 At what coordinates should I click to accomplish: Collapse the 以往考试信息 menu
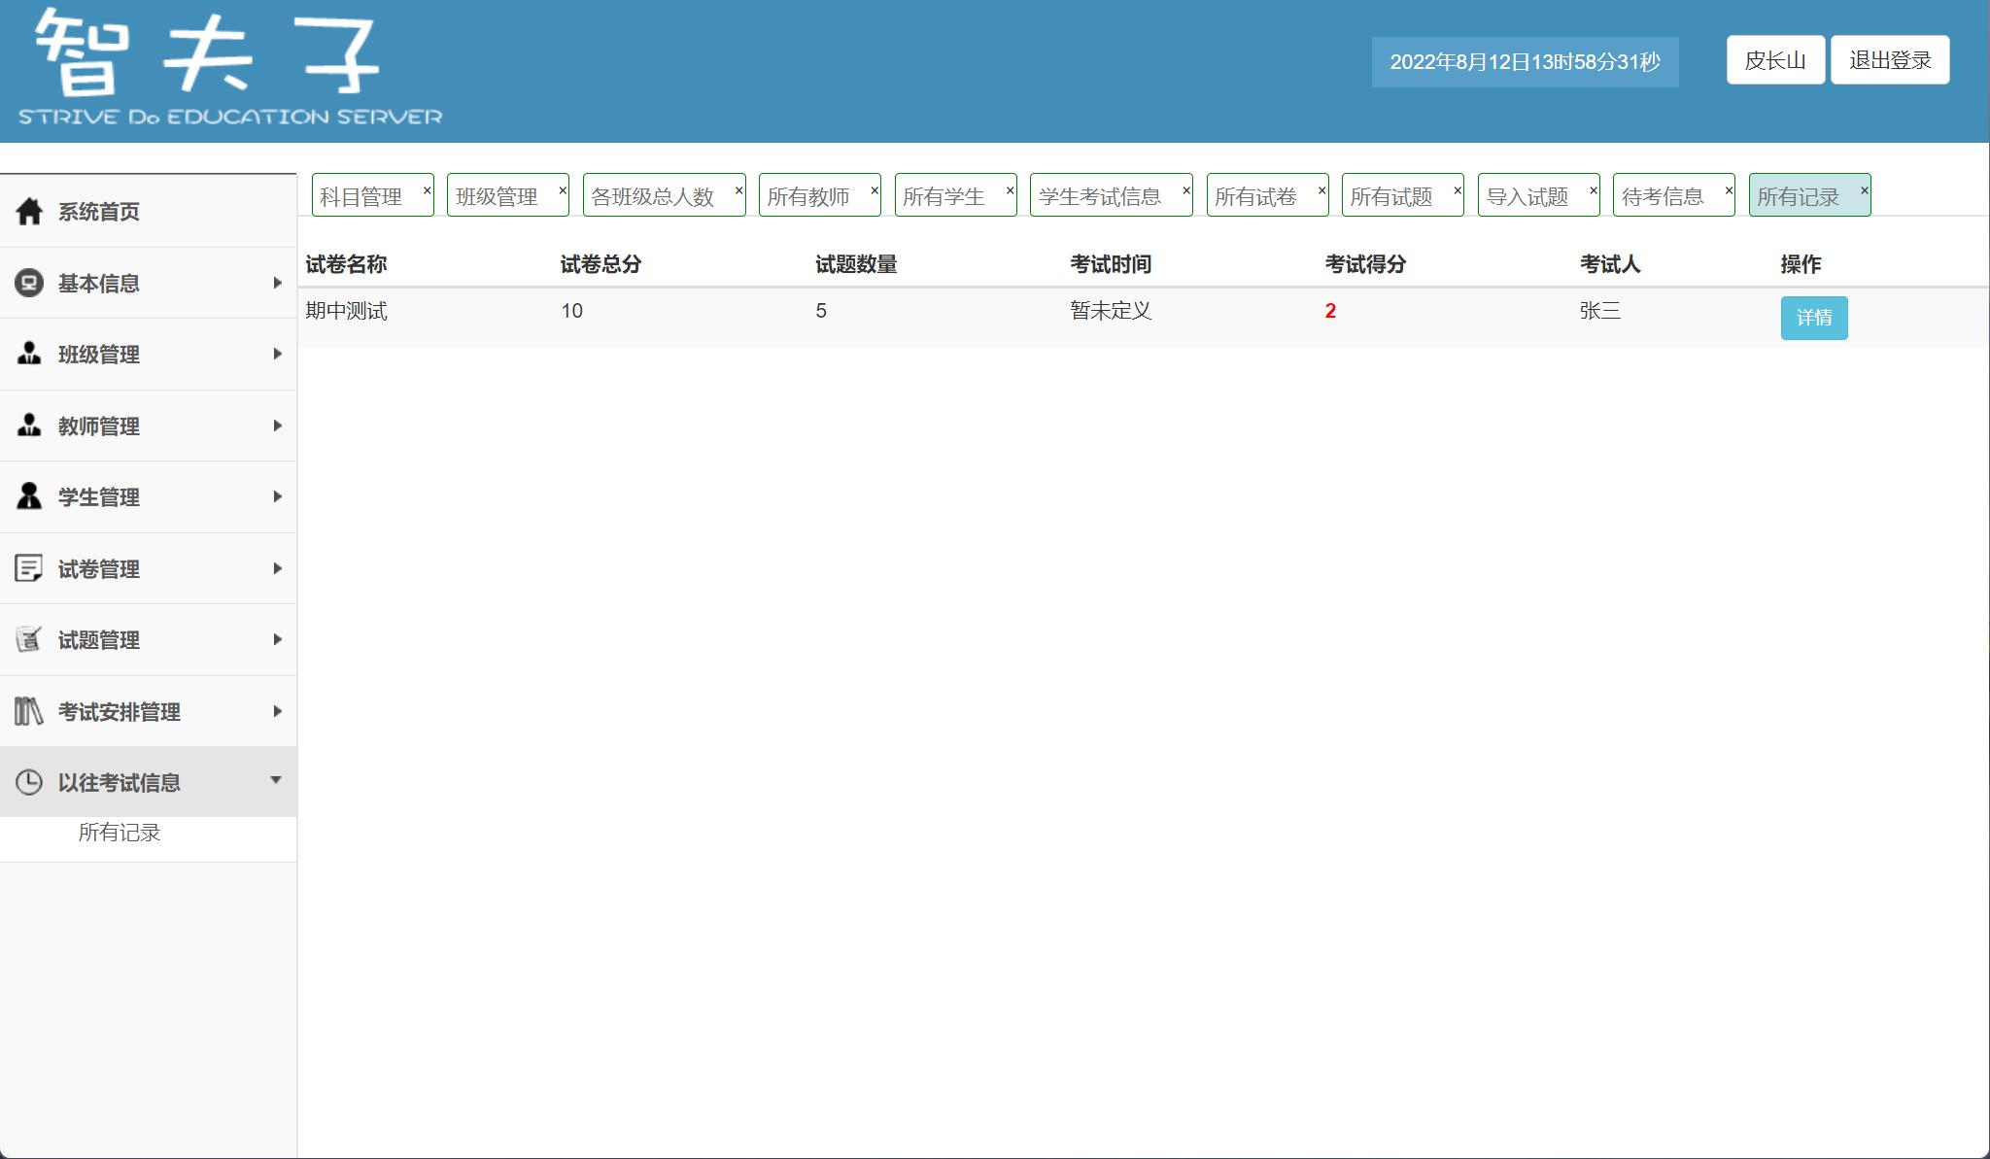pyautogui.click(x=277, y=780)
